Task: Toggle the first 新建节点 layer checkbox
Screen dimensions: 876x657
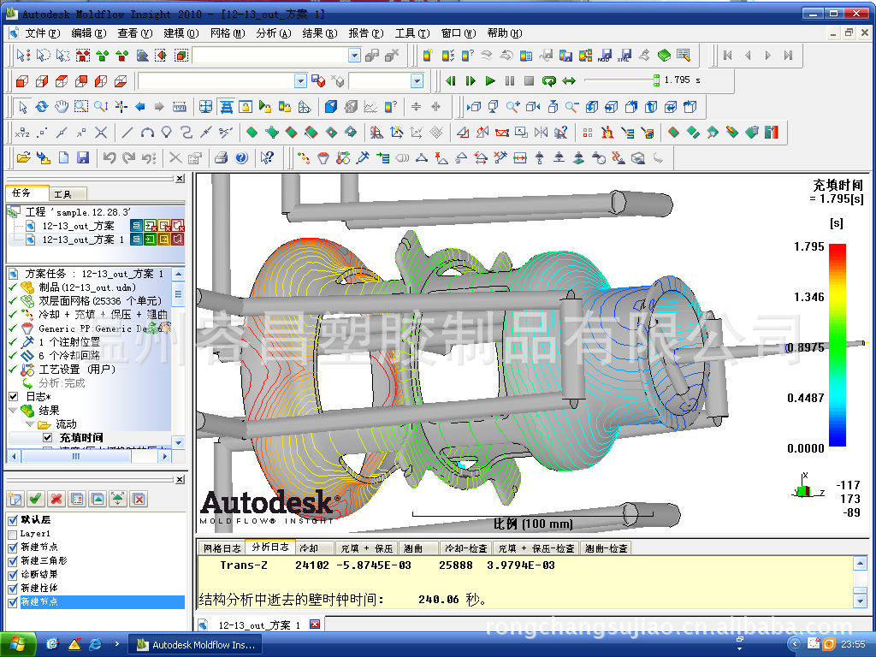Action: point(13,547)
